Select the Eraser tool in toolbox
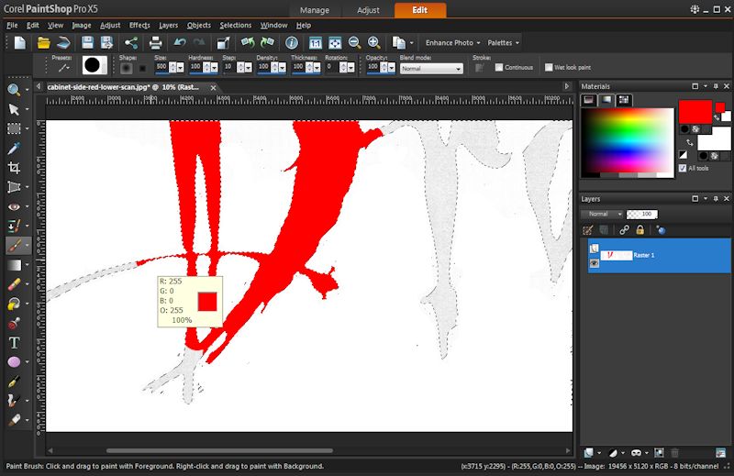The image size is (734, 476). 14,284
